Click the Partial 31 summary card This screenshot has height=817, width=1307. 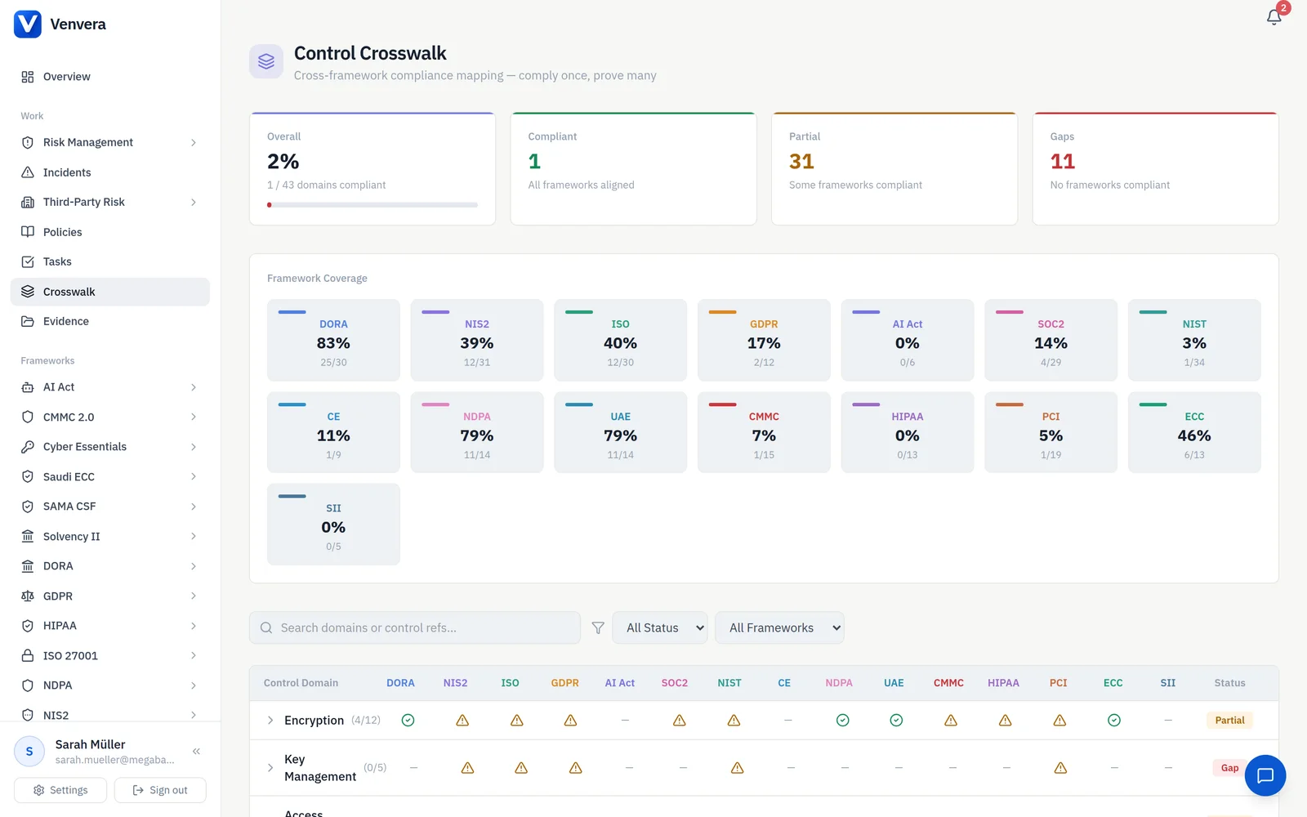(894, 168)
